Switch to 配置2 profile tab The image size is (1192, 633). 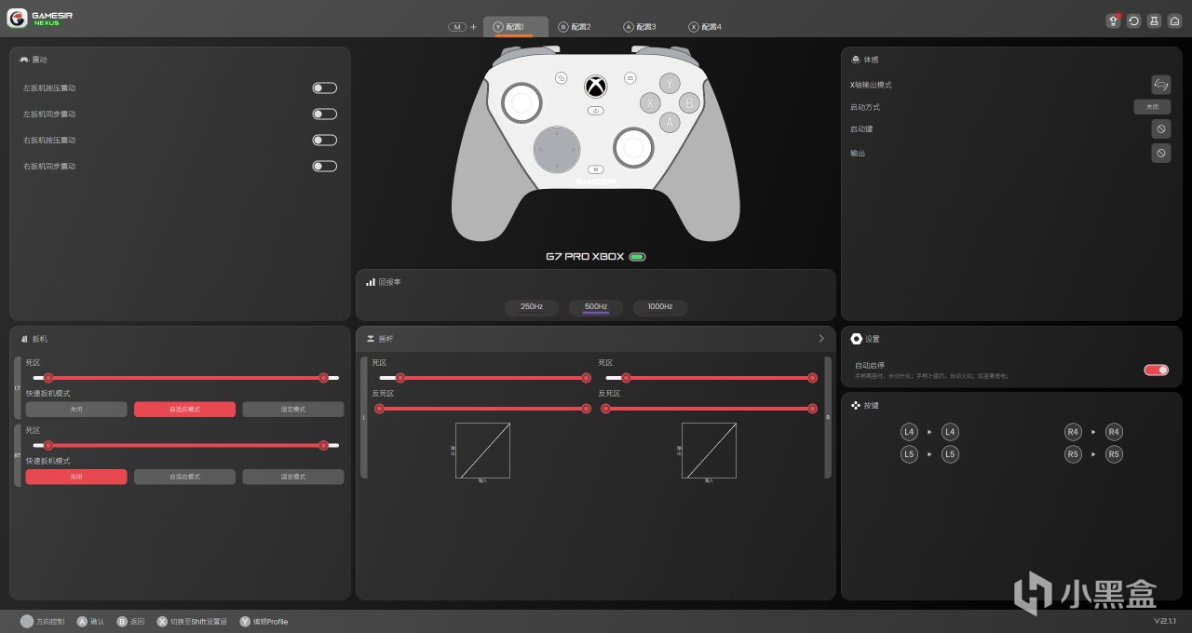click(x=575, y=27)
